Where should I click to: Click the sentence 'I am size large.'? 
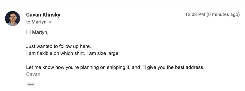pyautogui.click(x=103, y=53)
